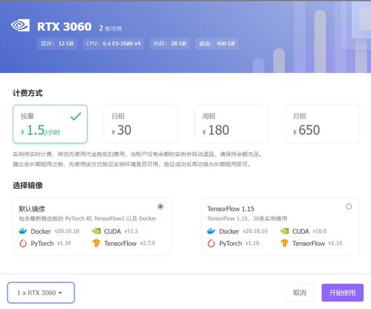
Task: Click the 默认镜像 card title
Action: pos(32,209)
